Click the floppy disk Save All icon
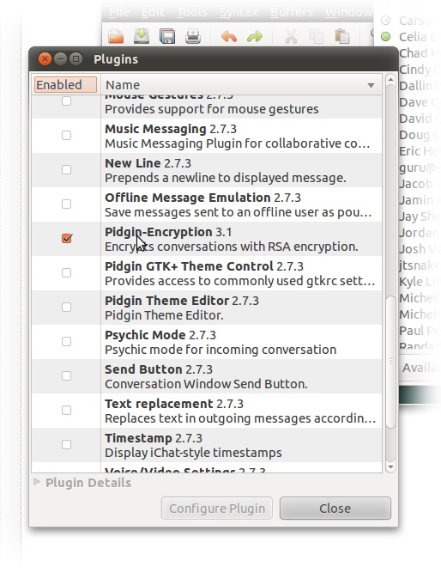Image resolution: width=441 pixels, height=579 pixels. 167,37
